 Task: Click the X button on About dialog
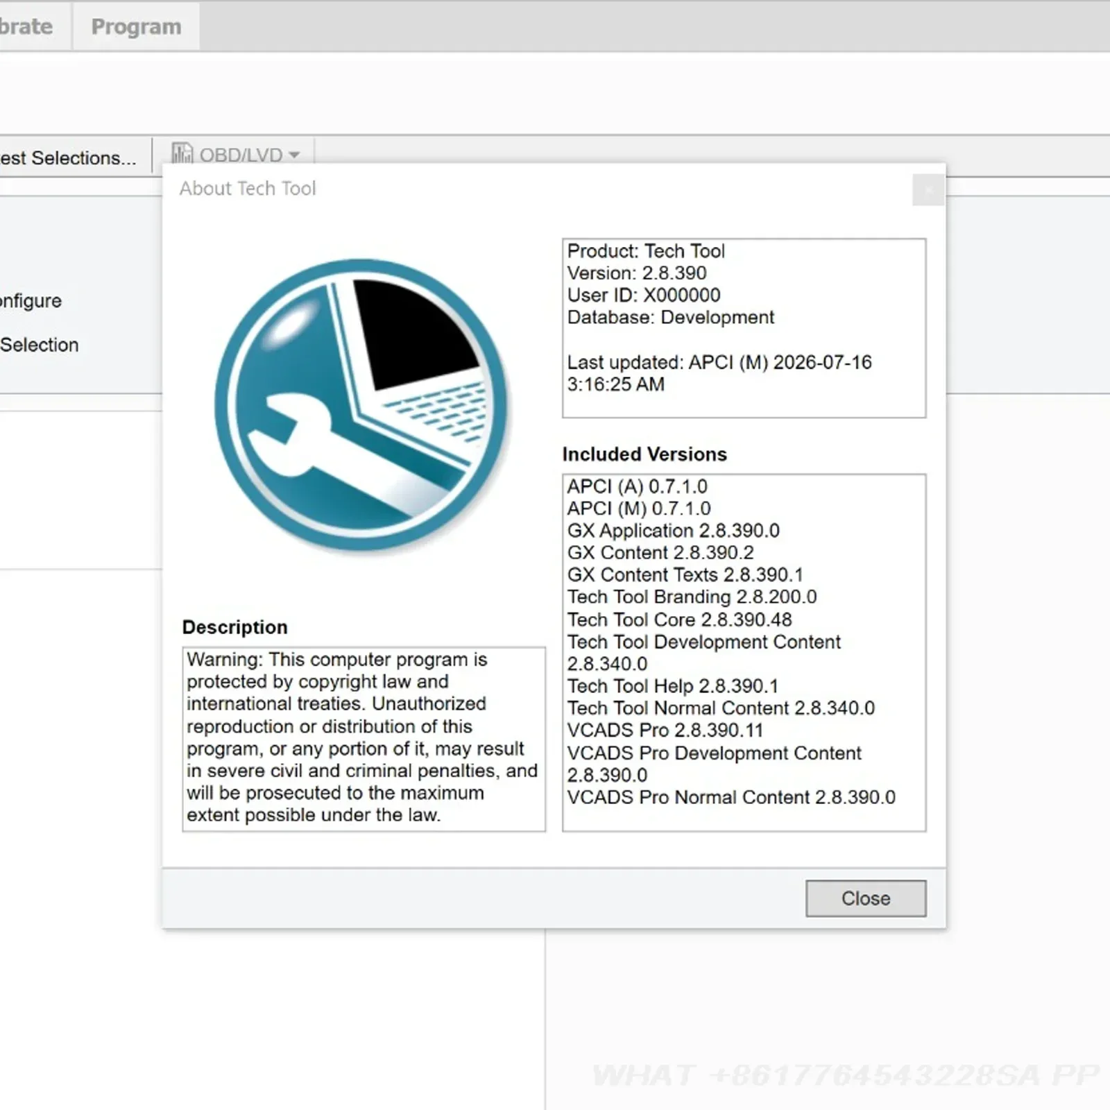click(928, 189)
